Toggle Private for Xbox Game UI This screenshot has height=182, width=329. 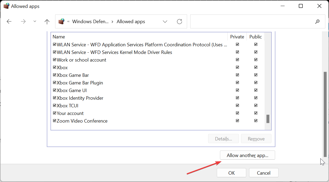click(x=238, y=90)
